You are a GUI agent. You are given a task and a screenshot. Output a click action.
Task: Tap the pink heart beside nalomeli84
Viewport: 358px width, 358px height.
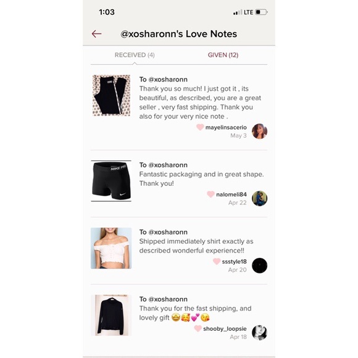[210, 194]
